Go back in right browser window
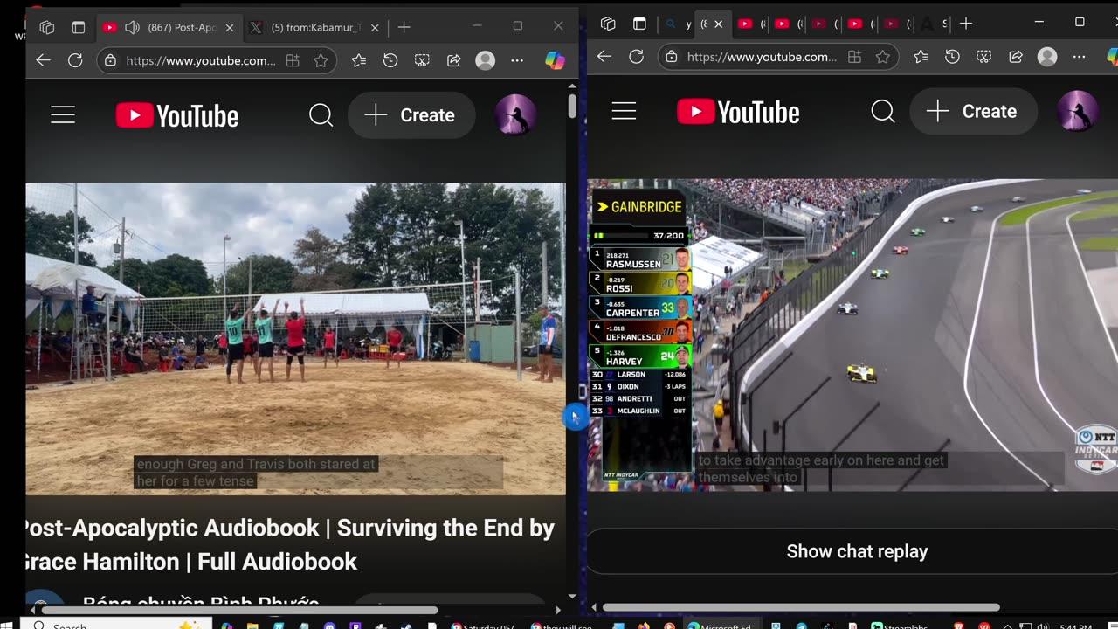1118x629 pixels. (x=604, y=57)
